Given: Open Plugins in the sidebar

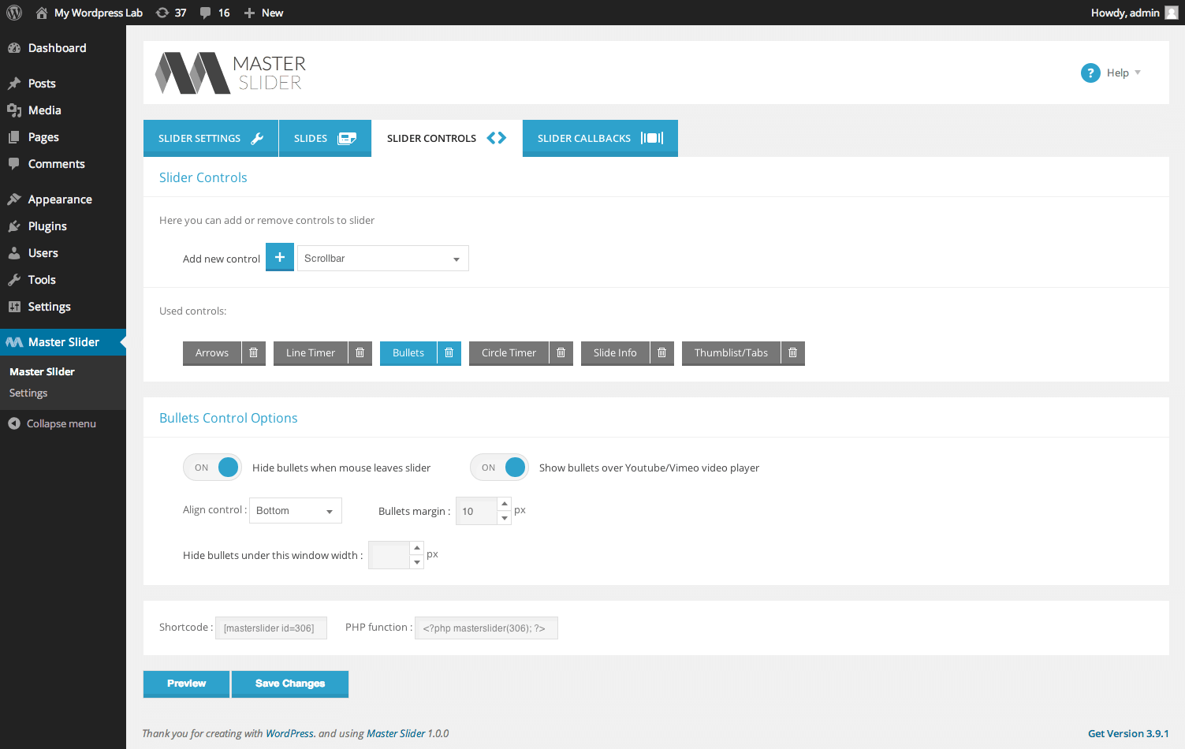Looking at the screenshot, I should (x=63, y=226).
